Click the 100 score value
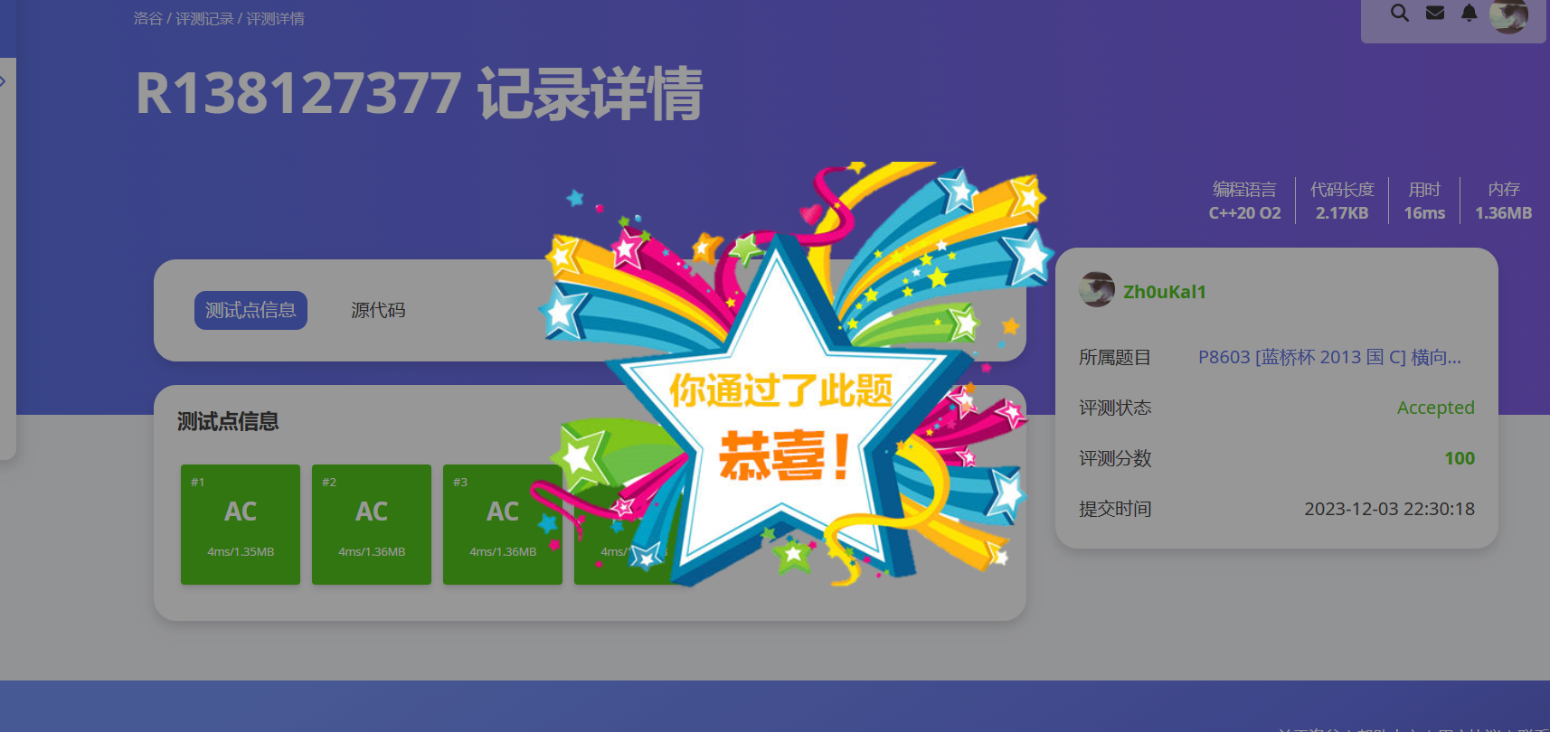This screenshot has width=1550, height=732. (x=1459, y=458)
